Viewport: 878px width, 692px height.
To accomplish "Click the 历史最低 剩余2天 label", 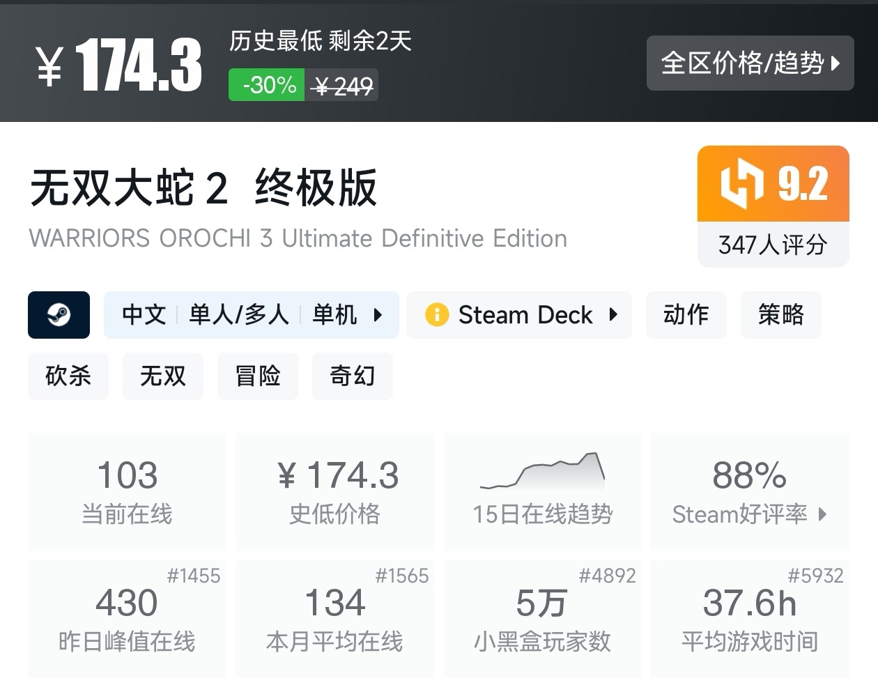I will point(321,41).
